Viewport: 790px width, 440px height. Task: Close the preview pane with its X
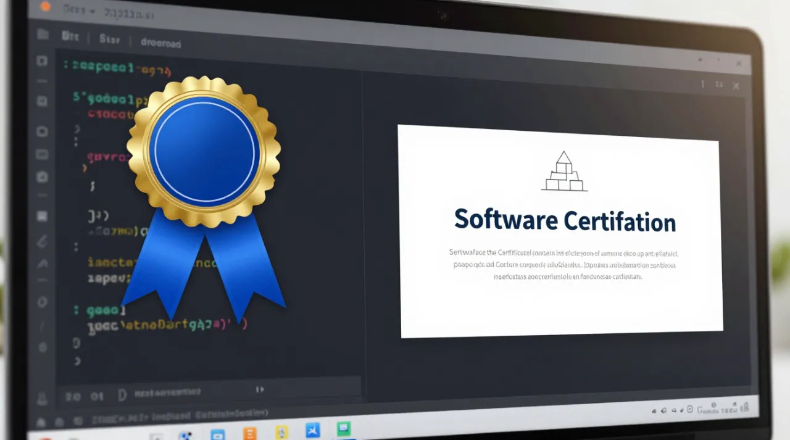pyautogui.click(x=736, y=86)
